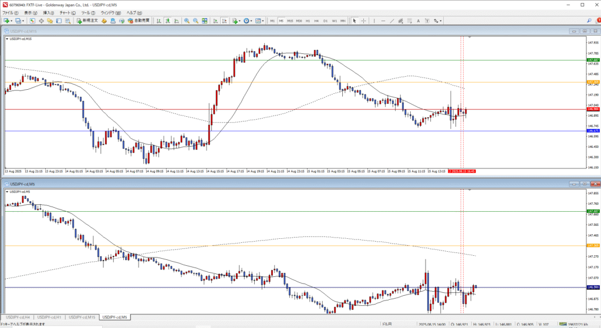The image size is (601, 328).
Task: Expand the New Chart dropdown arrow
Action: (x=12, y=21)
